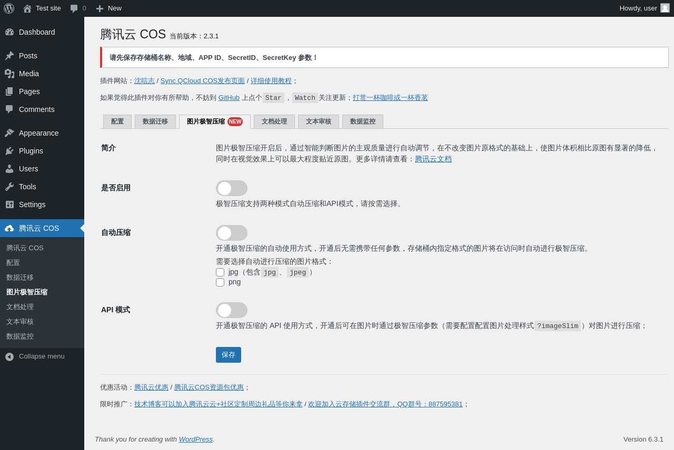Switch to the 数据迁移 tab
The width and height of the screenshot is (674, 450).
[155, 121]
